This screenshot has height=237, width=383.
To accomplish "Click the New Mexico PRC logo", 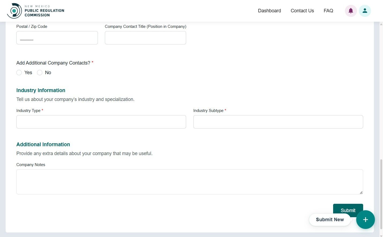I will click(35, 11).
